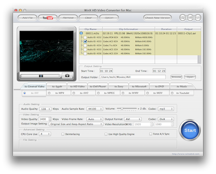The height and width of the screenshot is (174, 216).
Task: Switch to the to Microsoft tab
Action: click(139, 87)
